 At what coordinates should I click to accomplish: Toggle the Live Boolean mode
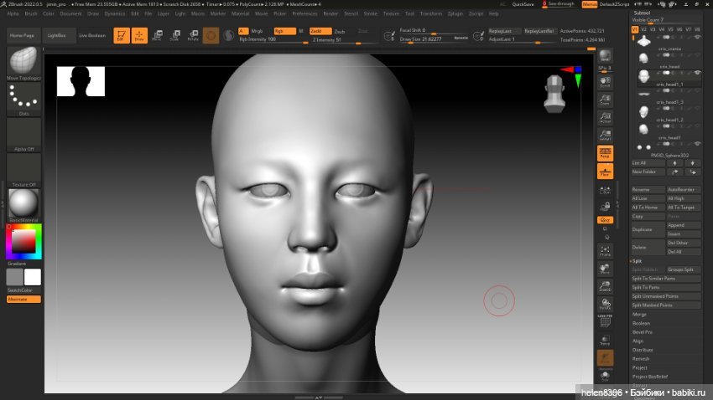tap(91, 36)
